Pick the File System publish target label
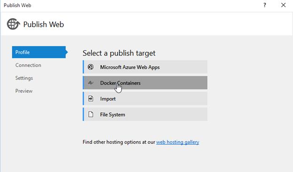This screenshot has width=293, height=172. point(113,115)
